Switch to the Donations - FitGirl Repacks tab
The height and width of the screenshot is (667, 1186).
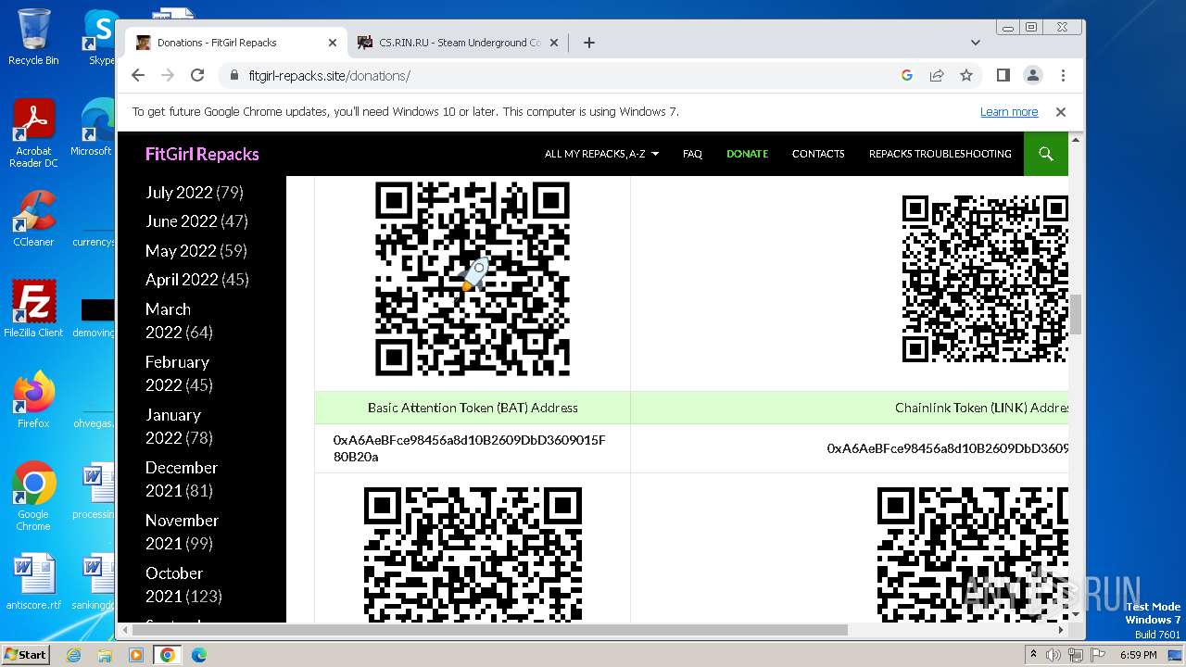(x=236, y=43)
